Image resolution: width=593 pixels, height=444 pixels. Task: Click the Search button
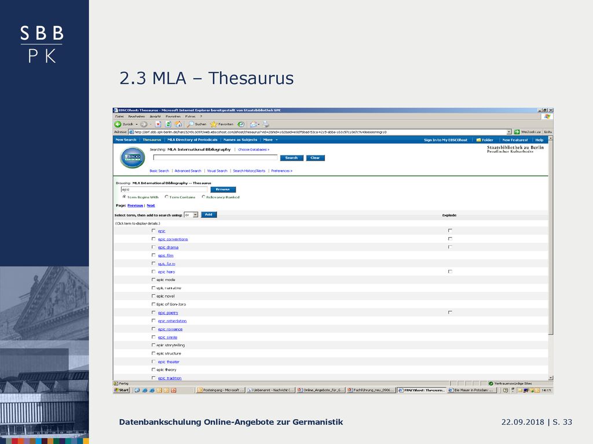(x=292, y=158)
